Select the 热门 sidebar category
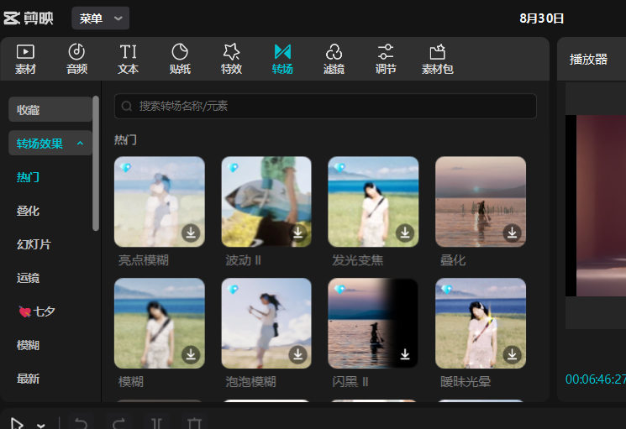This screenshot has width=626, height=429. (28, 176)
